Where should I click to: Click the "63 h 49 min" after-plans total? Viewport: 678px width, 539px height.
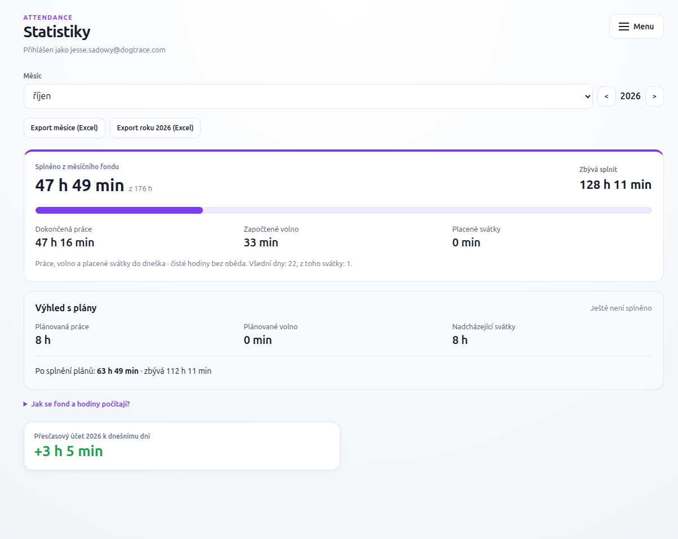coord(118,371)
